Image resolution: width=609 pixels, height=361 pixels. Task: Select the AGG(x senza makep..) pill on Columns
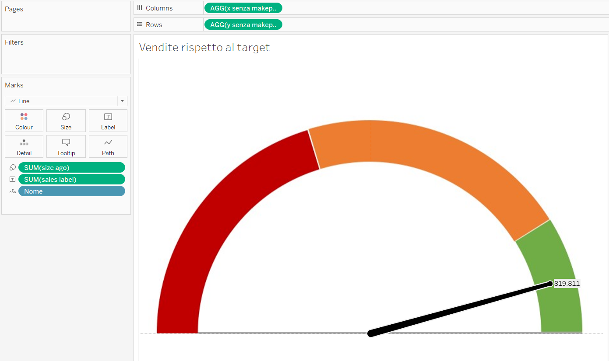[x=243, y=7]
